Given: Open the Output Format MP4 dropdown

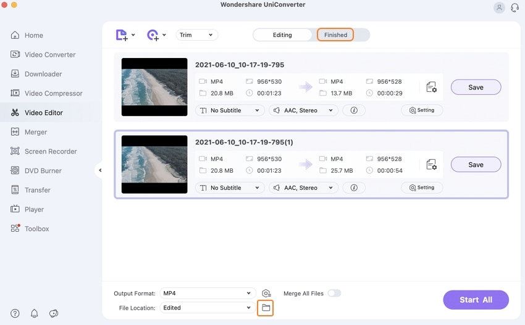Looking at the screenshot, I should 208,293.
